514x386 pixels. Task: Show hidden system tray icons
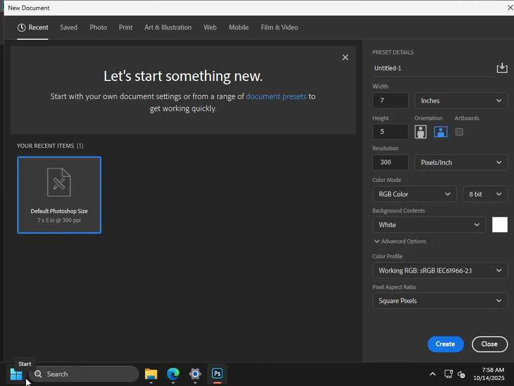[433, 374]
